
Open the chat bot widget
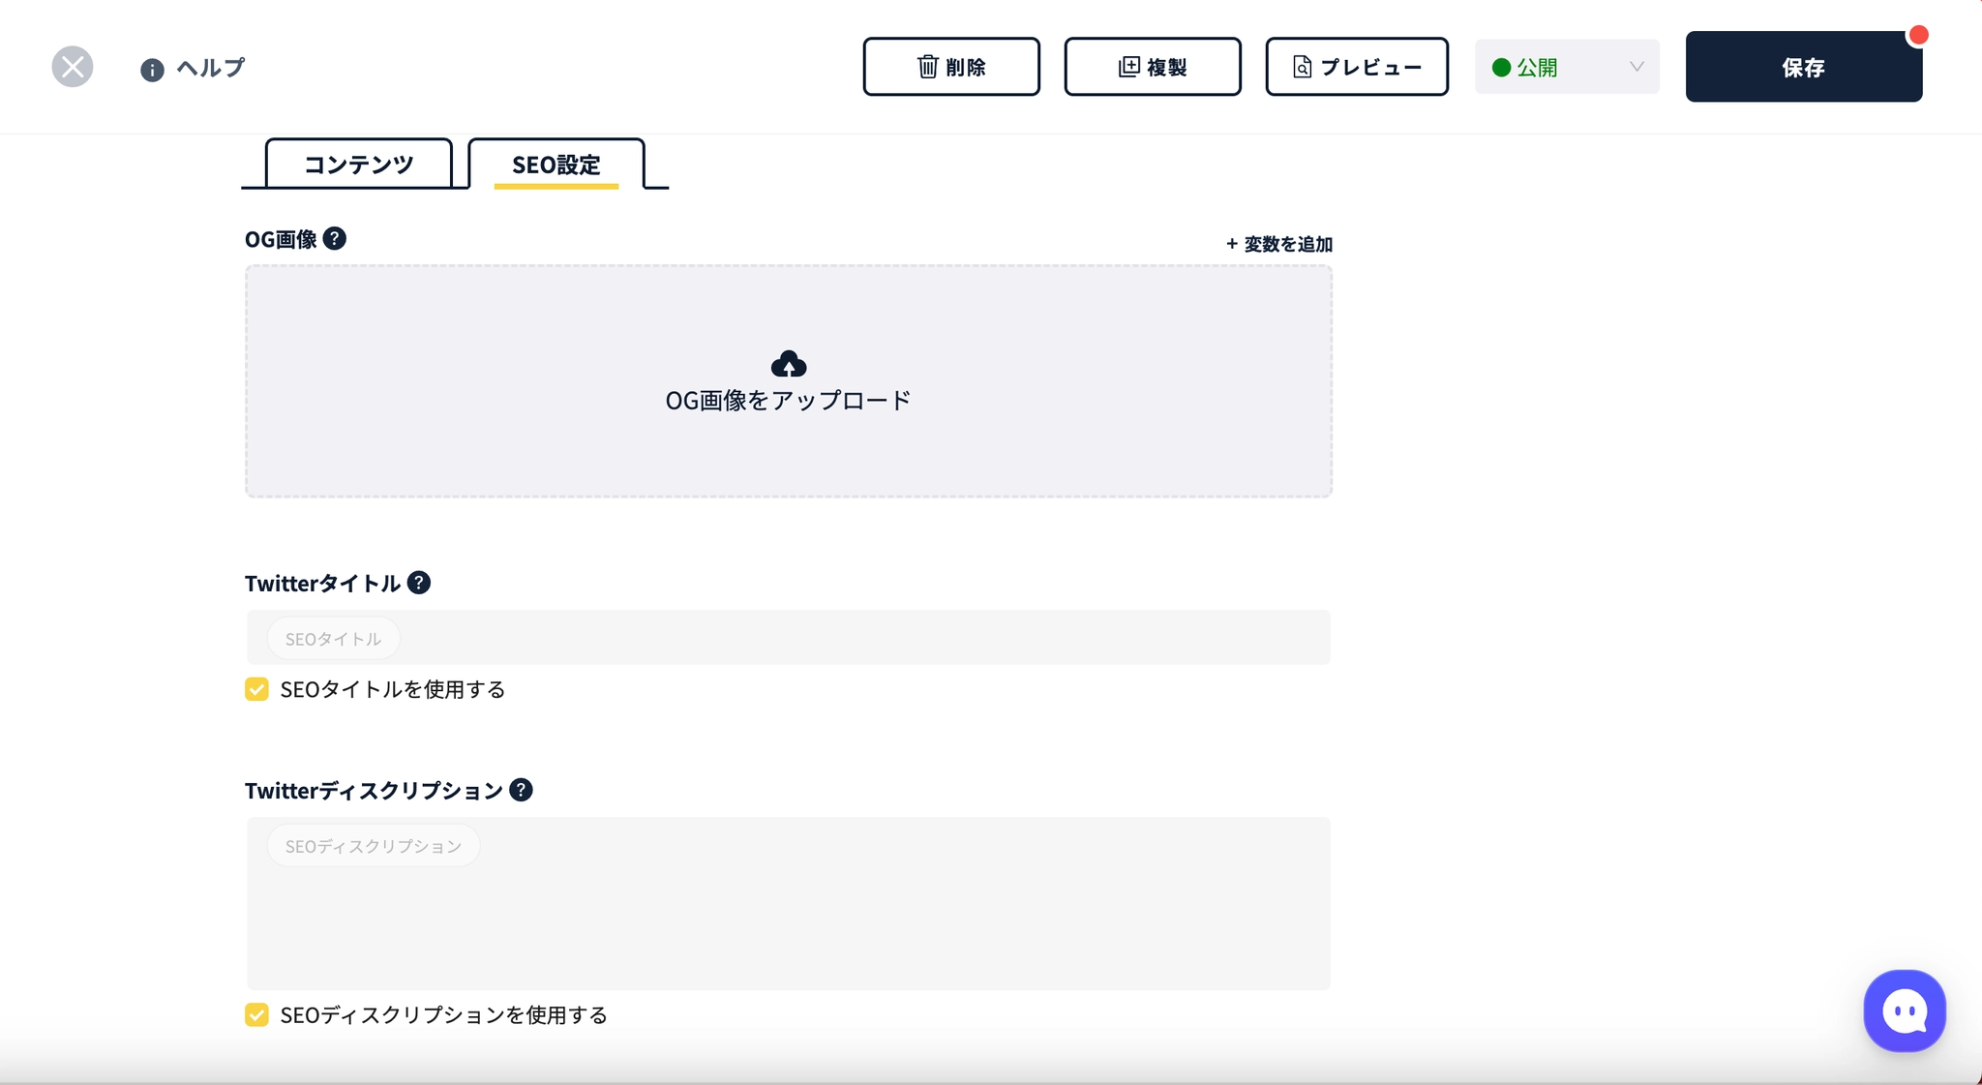tap(1905, 1010)
